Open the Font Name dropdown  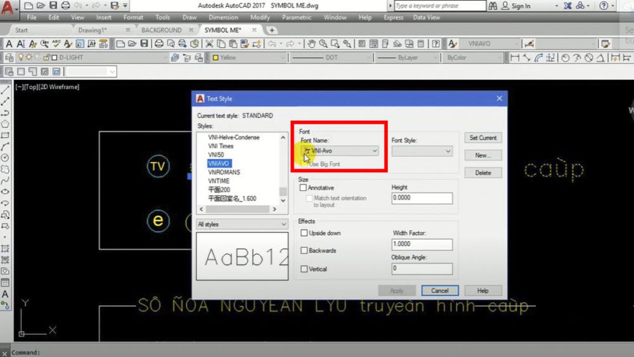coord(340,151)
